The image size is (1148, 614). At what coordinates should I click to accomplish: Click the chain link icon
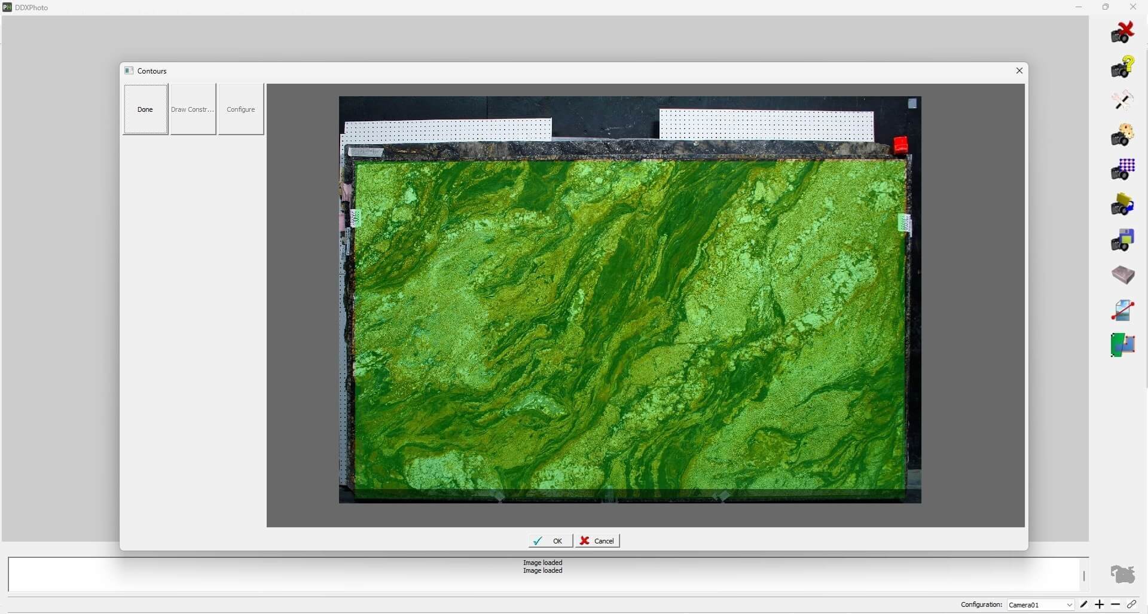click(x=1131, y=604)
